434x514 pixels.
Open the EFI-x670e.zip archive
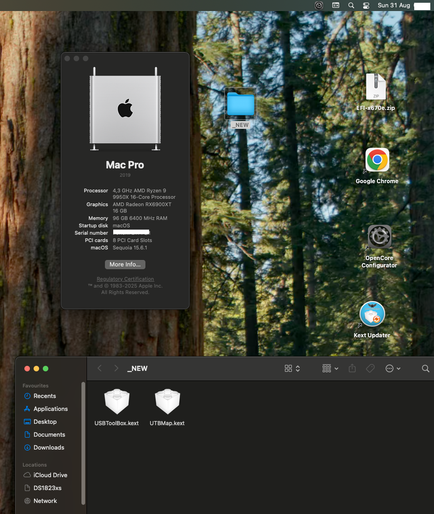click(x=376, y=87)
